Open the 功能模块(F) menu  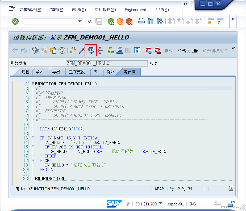[31, 10]
